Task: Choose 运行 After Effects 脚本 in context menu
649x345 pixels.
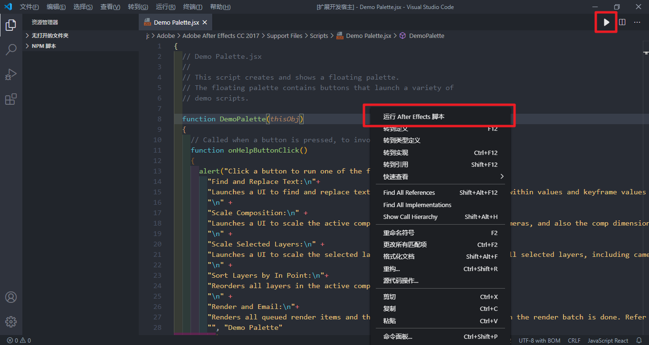Action: [440, 117]
